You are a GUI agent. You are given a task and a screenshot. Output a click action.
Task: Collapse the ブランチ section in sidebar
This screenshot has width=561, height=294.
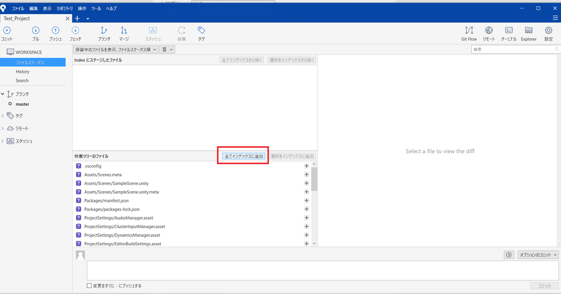[x=3, y=94]
